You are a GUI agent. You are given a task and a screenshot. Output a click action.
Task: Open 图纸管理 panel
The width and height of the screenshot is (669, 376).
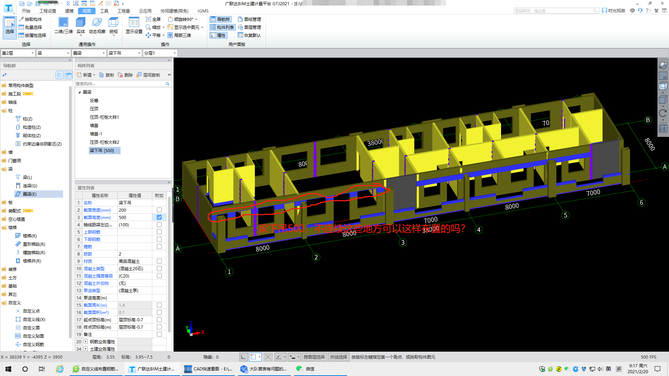point(249,19)
